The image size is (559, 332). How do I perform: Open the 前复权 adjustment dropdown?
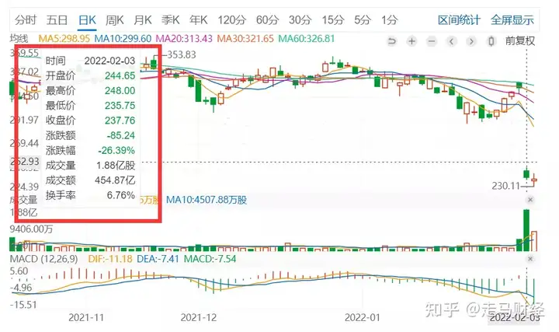(x=519, y=41)
